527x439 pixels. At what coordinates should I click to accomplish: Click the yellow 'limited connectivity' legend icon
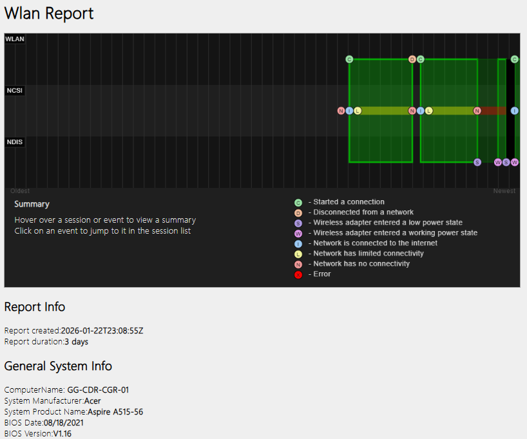[x=298, y=254]
